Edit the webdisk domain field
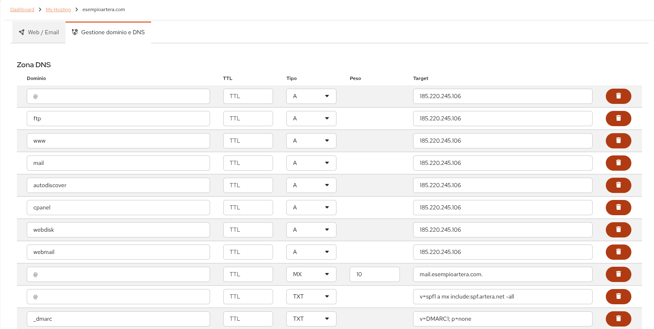 pos(118,230)
